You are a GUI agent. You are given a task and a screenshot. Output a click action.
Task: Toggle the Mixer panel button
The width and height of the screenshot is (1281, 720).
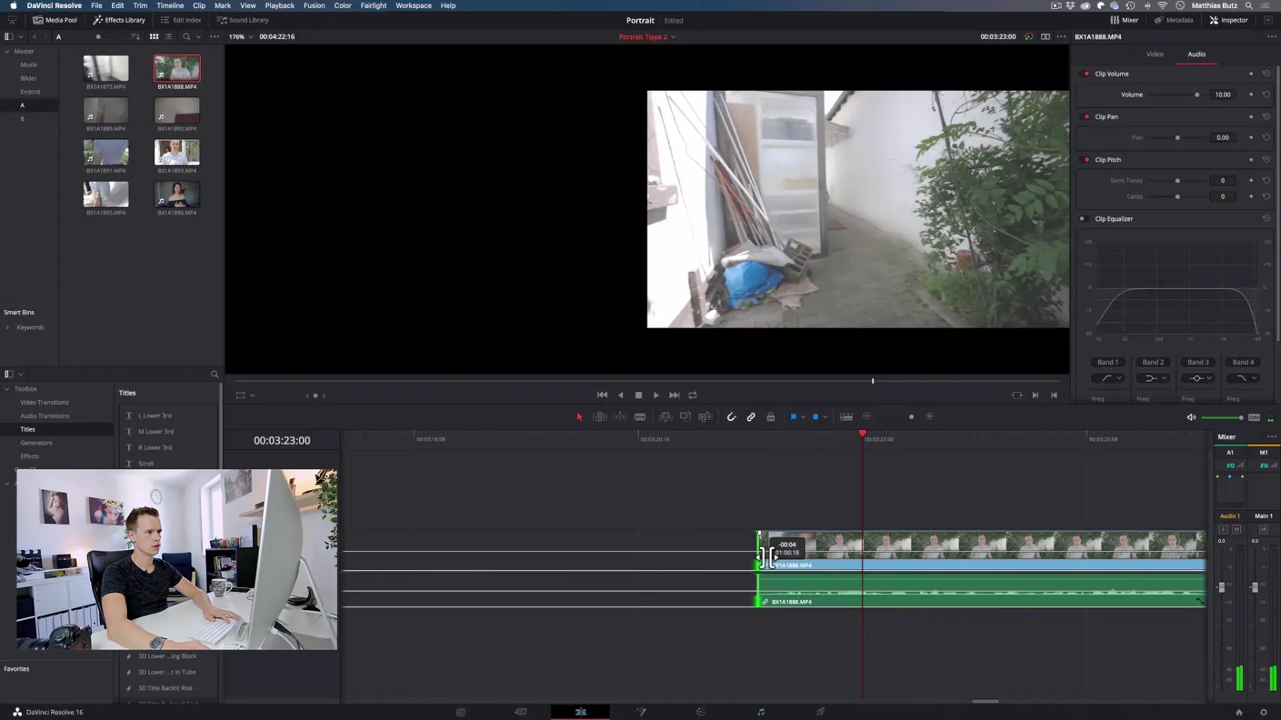coord(1124,20)
